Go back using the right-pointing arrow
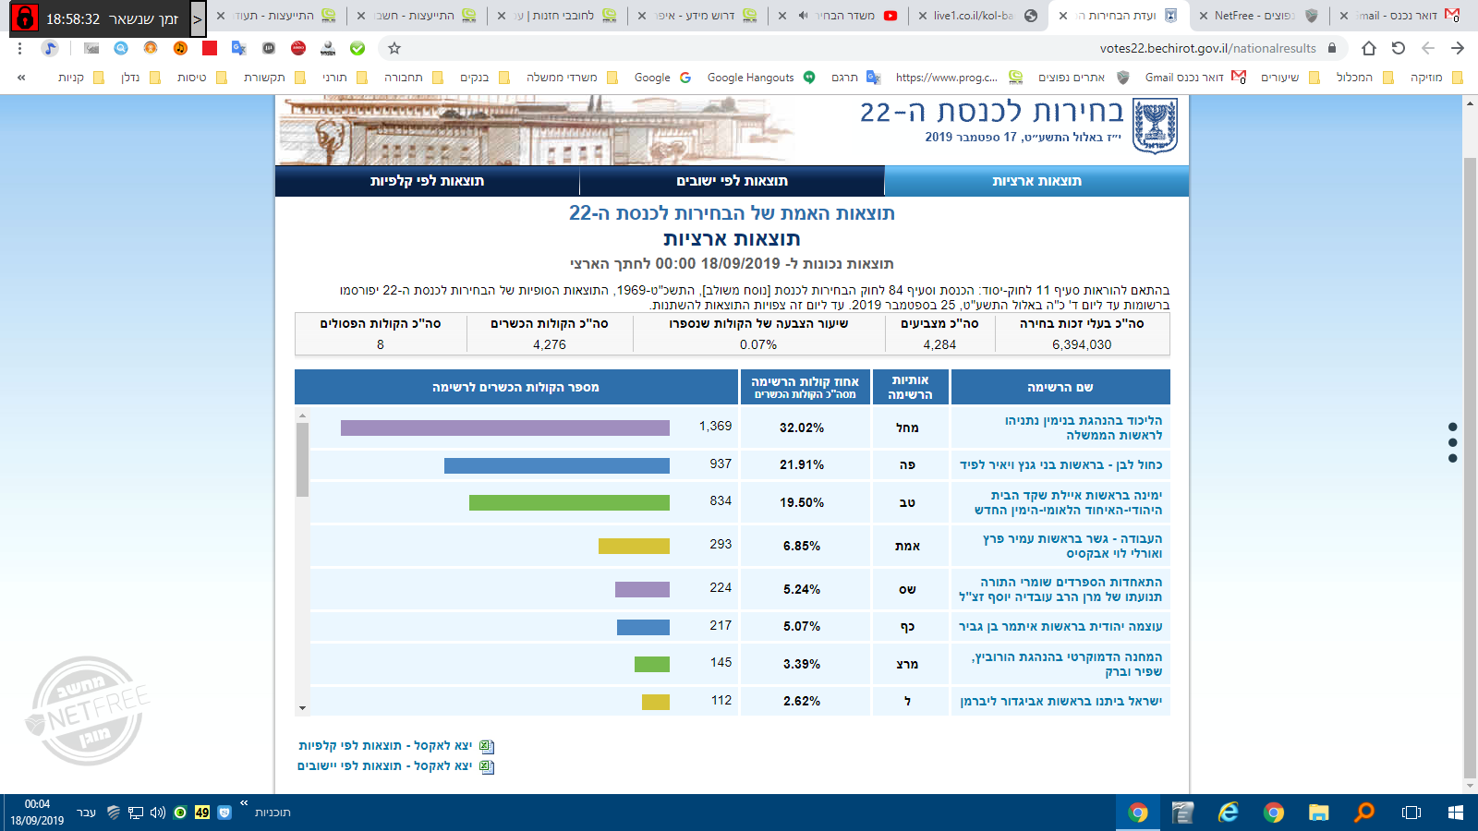 tap(1458, 48)
